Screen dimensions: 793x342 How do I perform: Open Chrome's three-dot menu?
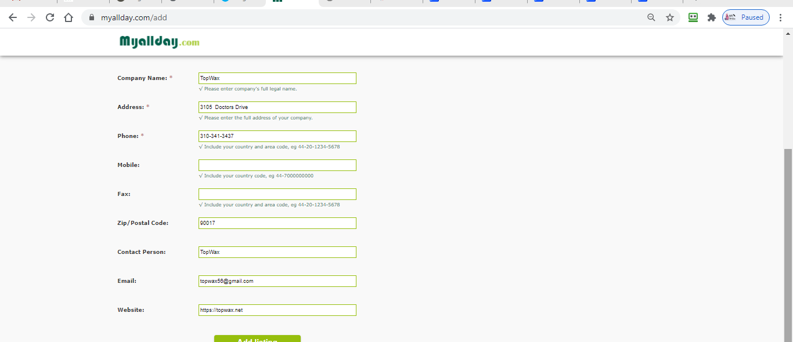point(781,17)
